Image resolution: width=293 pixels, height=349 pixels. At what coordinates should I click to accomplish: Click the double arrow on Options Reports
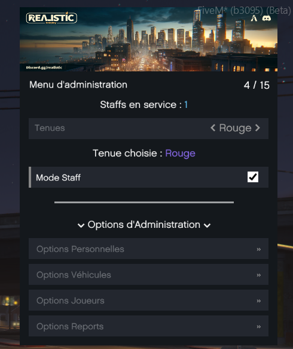(x=258, y=327)
